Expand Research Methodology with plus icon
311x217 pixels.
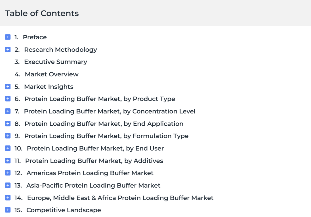[8, 50]
